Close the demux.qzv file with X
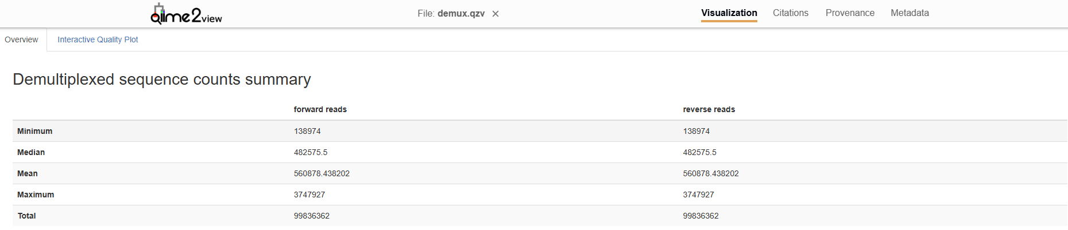This screenshot has height=230, width=1068. click(x=496, y=14)
